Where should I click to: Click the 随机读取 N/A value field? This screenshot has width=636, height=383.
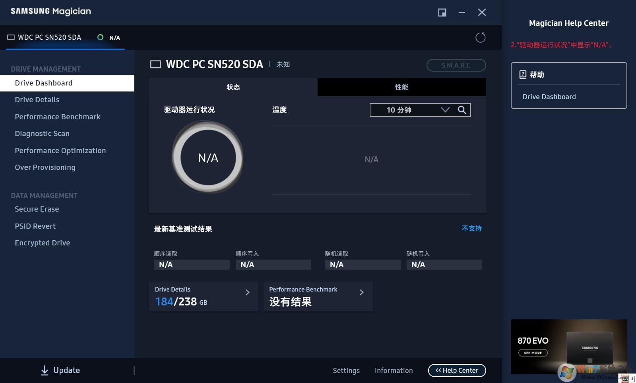coord(363,265)
